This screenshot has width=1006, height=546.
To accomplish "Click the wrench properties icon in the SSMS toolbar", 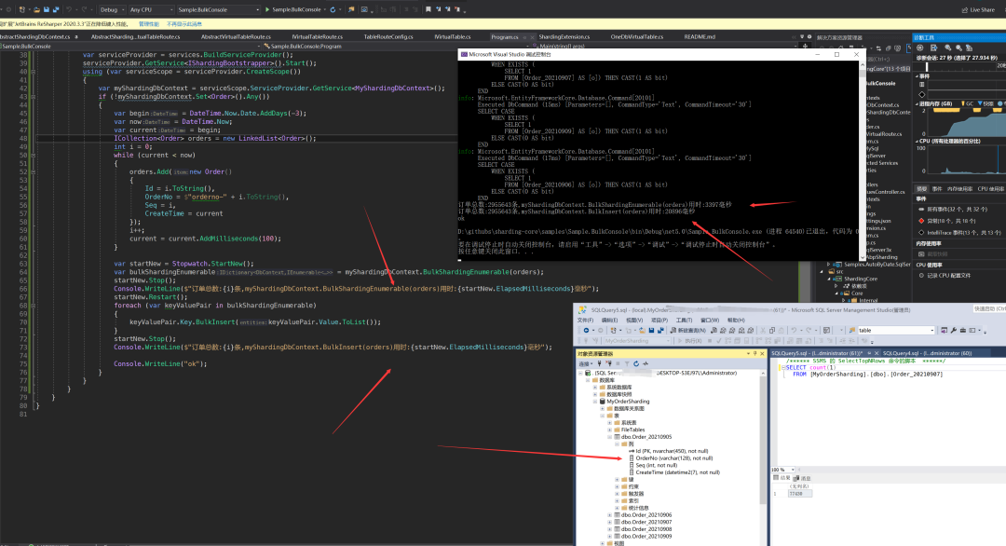I will 954,331.
